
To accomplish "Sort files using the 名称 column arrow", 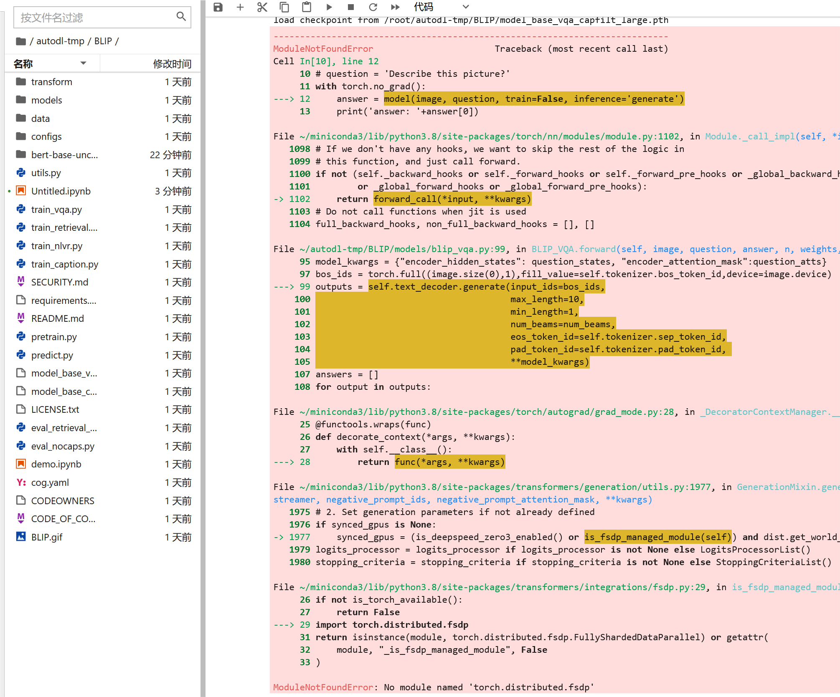I will (x=83, y=63).
